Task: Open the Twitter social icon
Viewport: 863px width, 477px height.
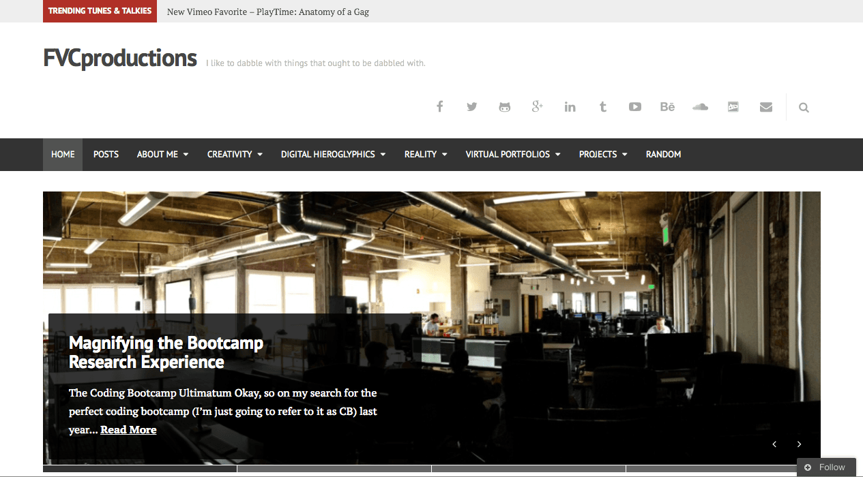Action: 471,106
